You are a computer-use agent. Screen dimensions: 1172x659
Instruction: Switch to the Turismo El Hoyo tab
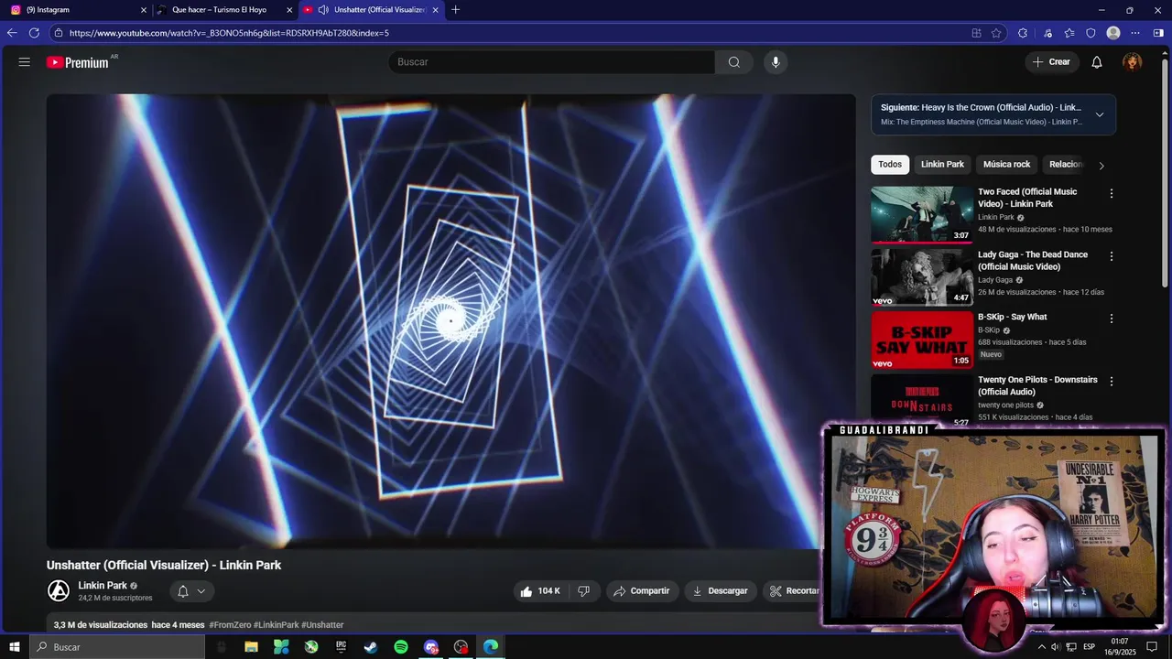coord(224,10)
